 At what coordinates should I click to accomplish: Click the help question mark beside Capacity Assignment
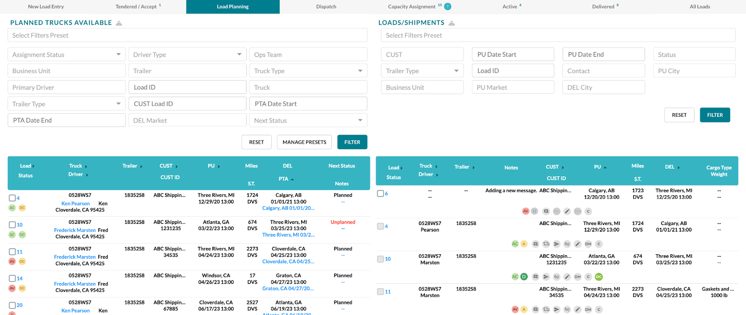tap(448, 7)
